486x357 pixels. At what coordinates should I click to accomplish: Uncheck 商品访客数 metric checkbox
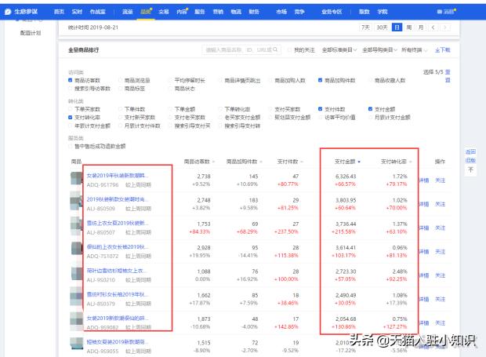(x=71, y=80)
